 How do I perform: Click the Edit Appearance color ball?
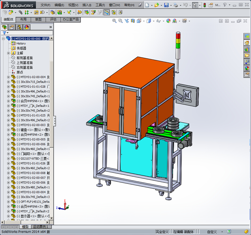pos(168,21)
